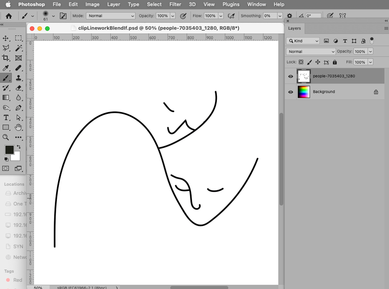The width and height of the screenshot is (389, 289).
Task: Select the Background layer thumbnail
Action: point(304,92)
